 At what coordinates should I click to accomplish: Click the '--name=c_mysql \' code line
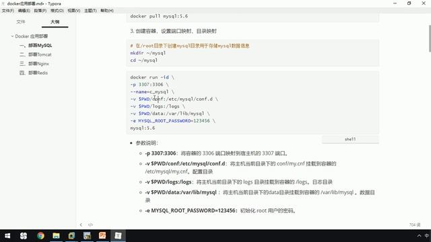point(152,92)
